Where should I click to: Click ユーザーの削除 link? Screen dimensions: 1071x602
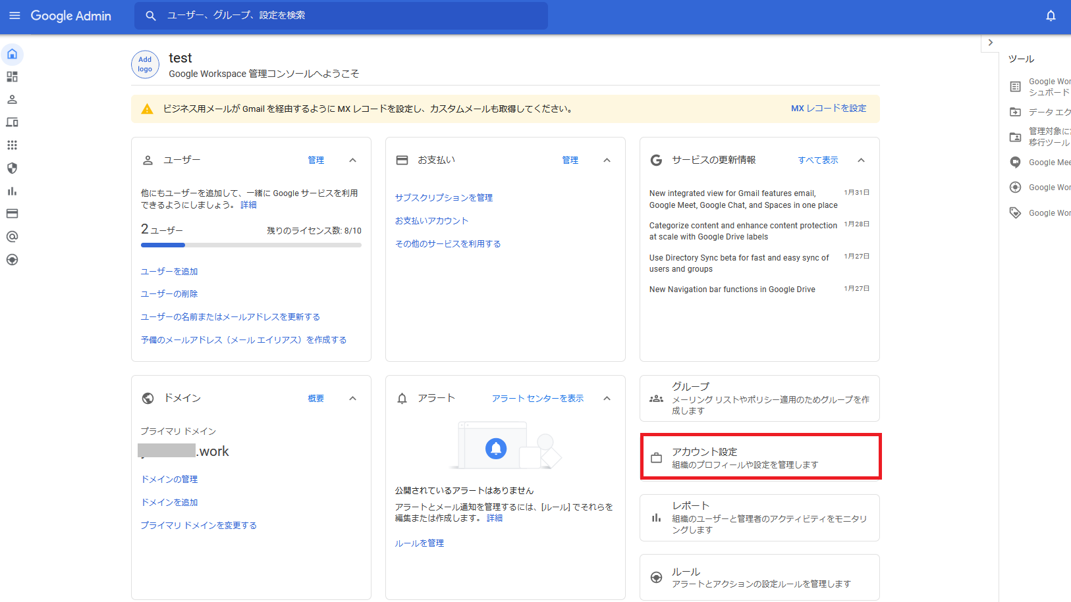click(x=169, y=294)
